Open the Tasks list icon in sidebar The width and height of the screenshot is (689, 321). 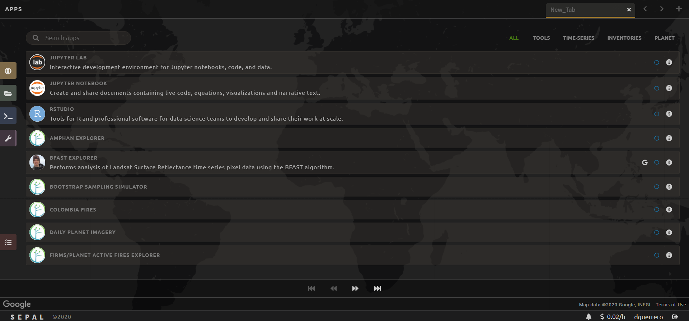pos(8,242)
